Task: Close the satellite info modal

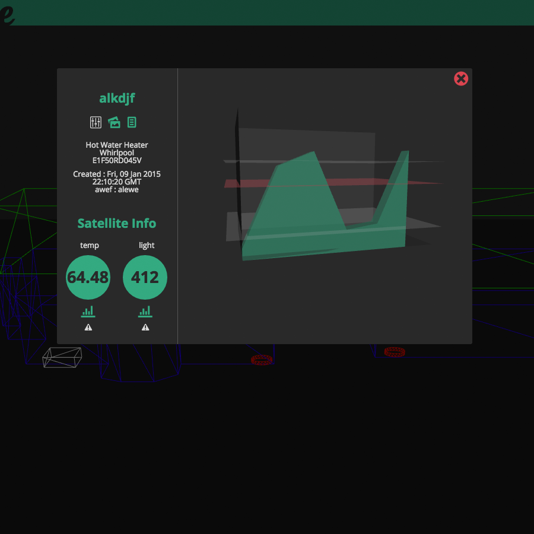Action: pyautogui.click(x=461, y=79)
